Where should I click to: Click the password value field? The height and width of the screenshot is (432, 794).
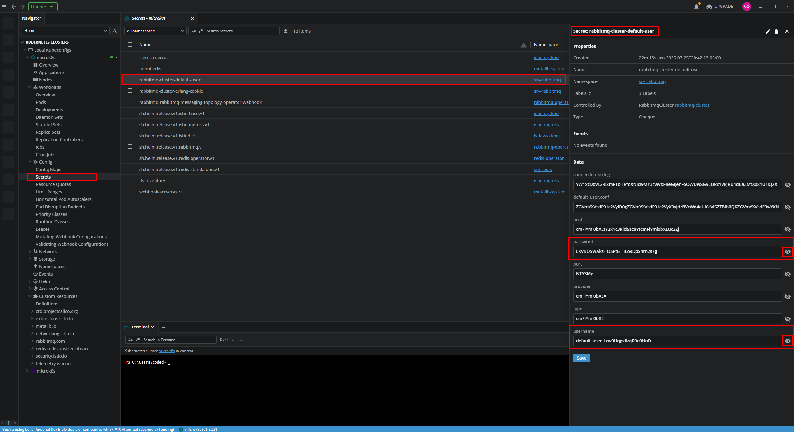(x=677, y=251)
